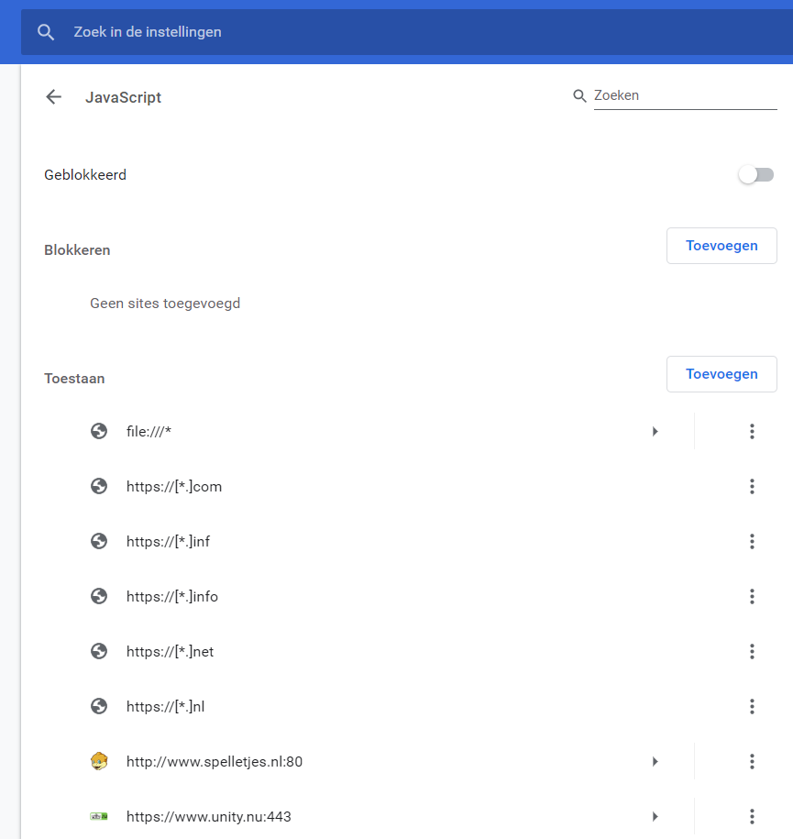Open three-dot menu for https://[*.]net
This screenshot has height=839, width=793.
click(x=752, y=651)
